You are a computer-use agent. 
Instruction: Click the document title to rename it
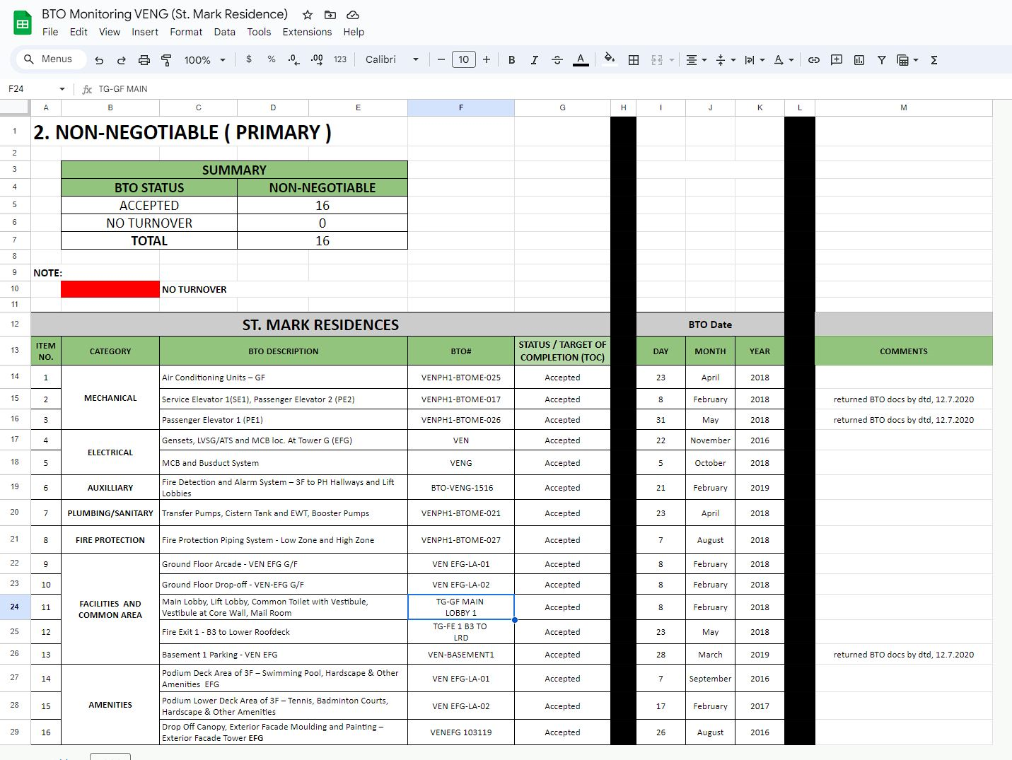click(165, 14)
